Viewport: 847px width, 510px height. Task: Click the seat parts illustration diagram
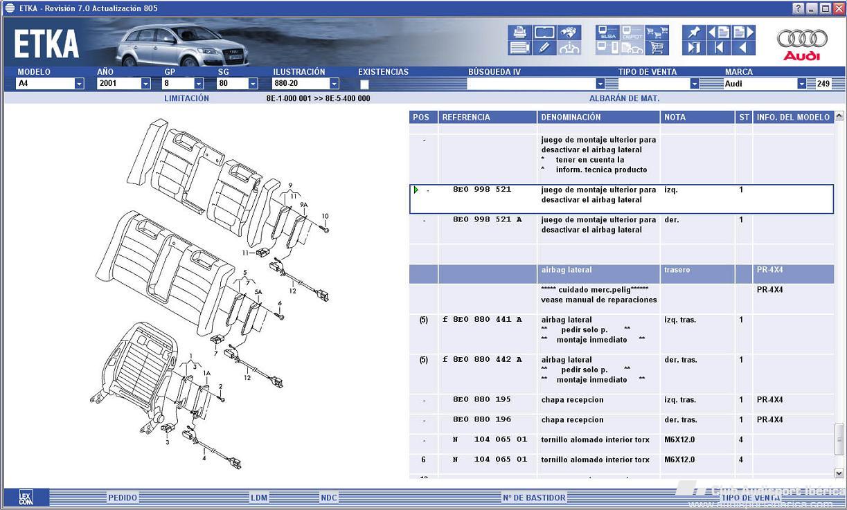[211, 294]
